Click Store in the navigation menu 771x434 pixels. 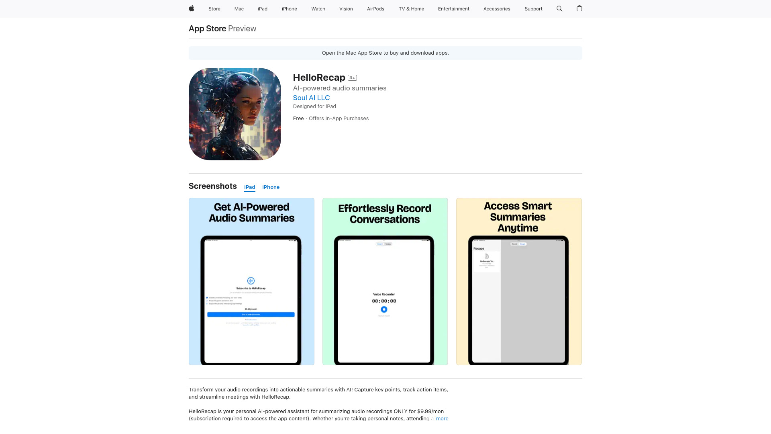tap(214, 8)
